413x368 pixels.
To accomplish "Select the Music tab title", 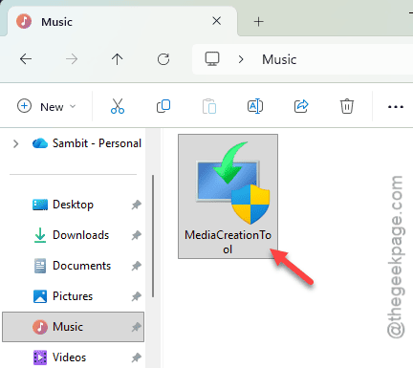I will pos(56,22).
